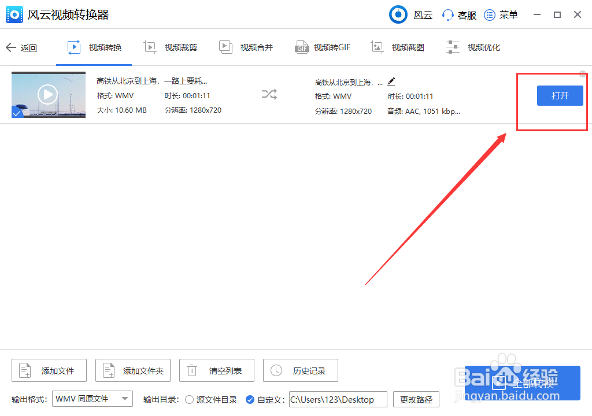Click the 打开 button to open output folder

tap(560, 95)
